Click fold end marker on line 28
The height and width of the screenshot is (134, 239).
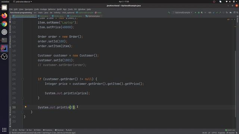click(x=22, y=98)
